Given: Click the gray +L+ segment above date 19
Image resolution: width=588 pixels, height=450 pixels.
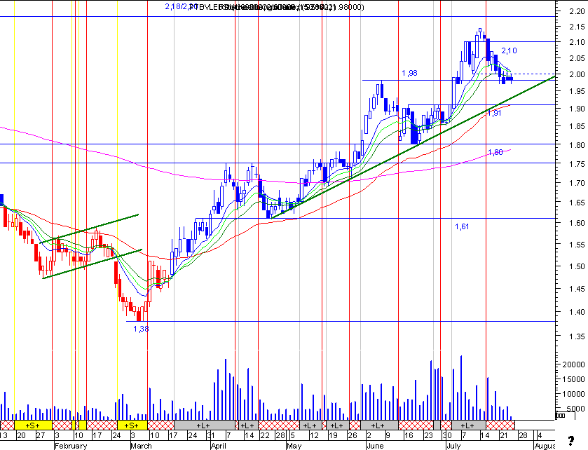Looking at the screenshot, I should coord(338,425).
